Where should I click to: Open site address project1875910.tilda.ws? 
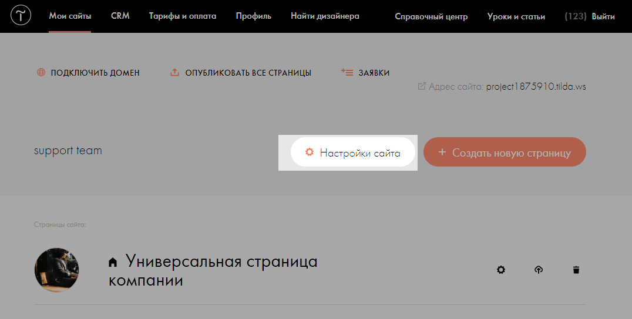point(536,86)
